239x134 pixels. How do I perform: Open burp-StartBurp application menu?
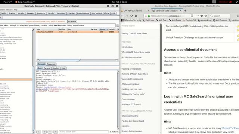(x=25, y=2)
